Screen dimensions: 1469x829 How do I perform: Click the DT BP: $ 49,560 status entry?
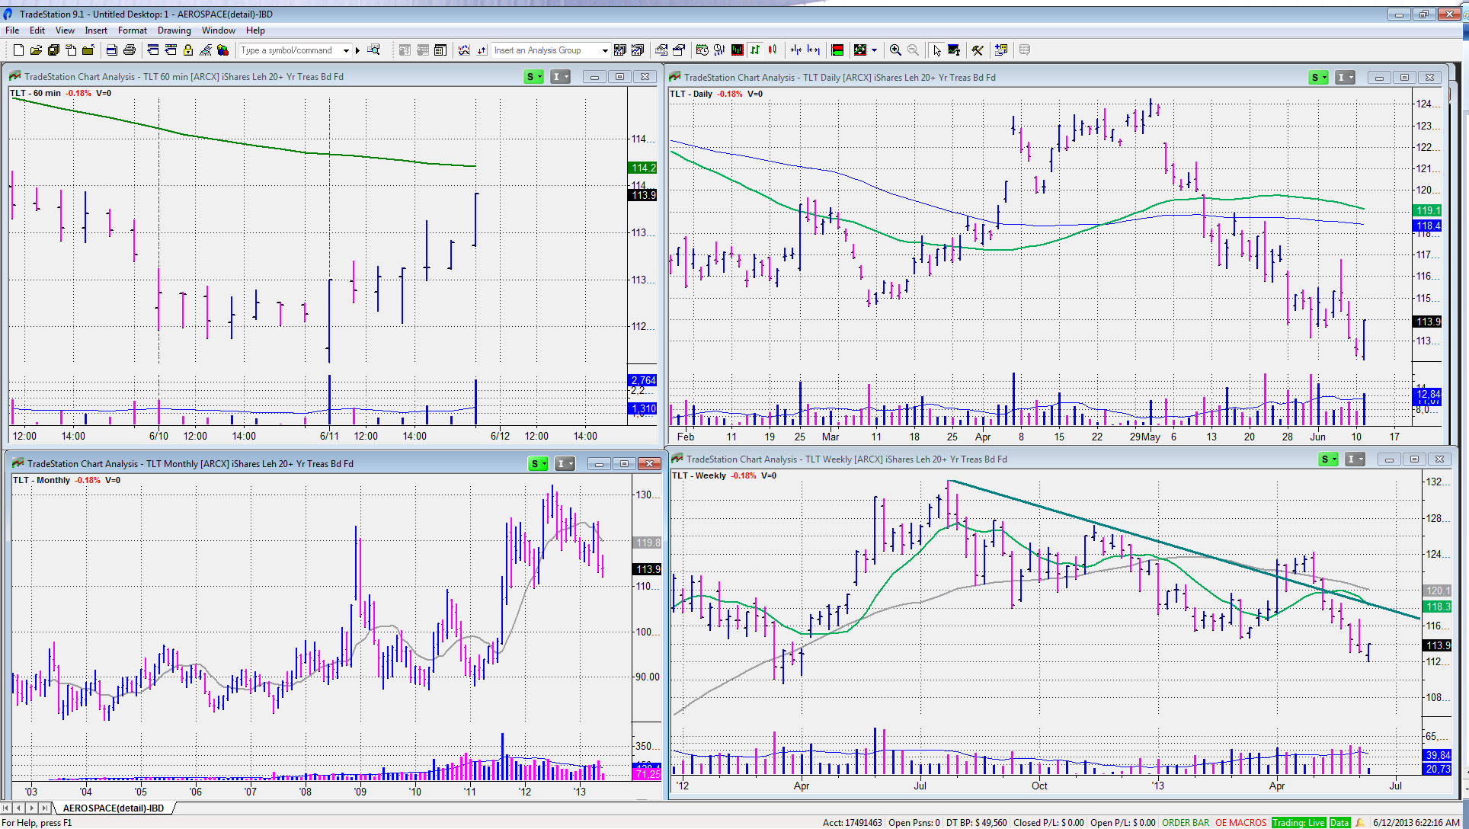pyautogui.click(x=977, y=823)
